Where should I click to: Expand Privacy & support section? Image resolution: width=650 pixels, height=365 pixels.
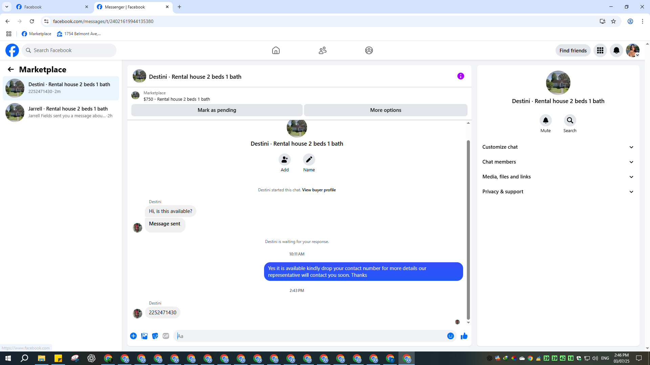click(558, 192)
